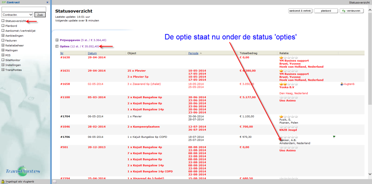This screenshot has height=184, width=372.
Task: Click the sort arrow beside Periode header
Action: [201, 53]
